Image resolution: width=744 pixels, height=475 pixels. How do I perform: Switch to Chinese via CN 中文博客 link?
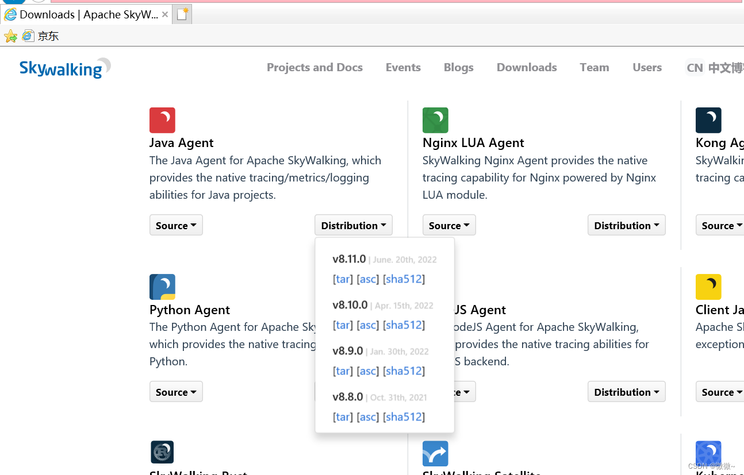[713, 67]
